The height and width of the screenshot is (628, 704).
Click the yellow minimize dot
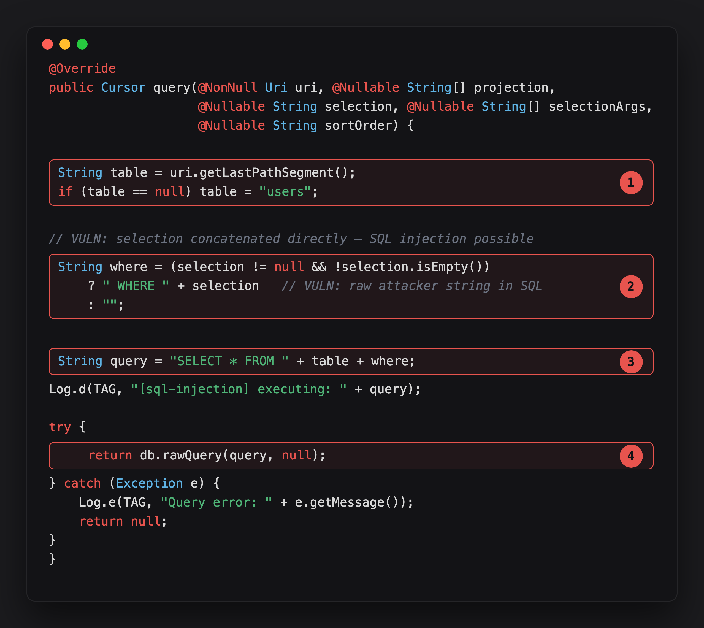click(x=65, y=44)
